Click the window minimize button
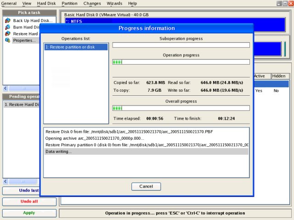Screen dimensions: 294x220 [279, 3]
